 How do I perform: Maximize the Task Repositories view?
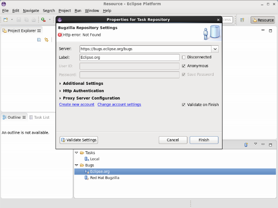point(270,145)
